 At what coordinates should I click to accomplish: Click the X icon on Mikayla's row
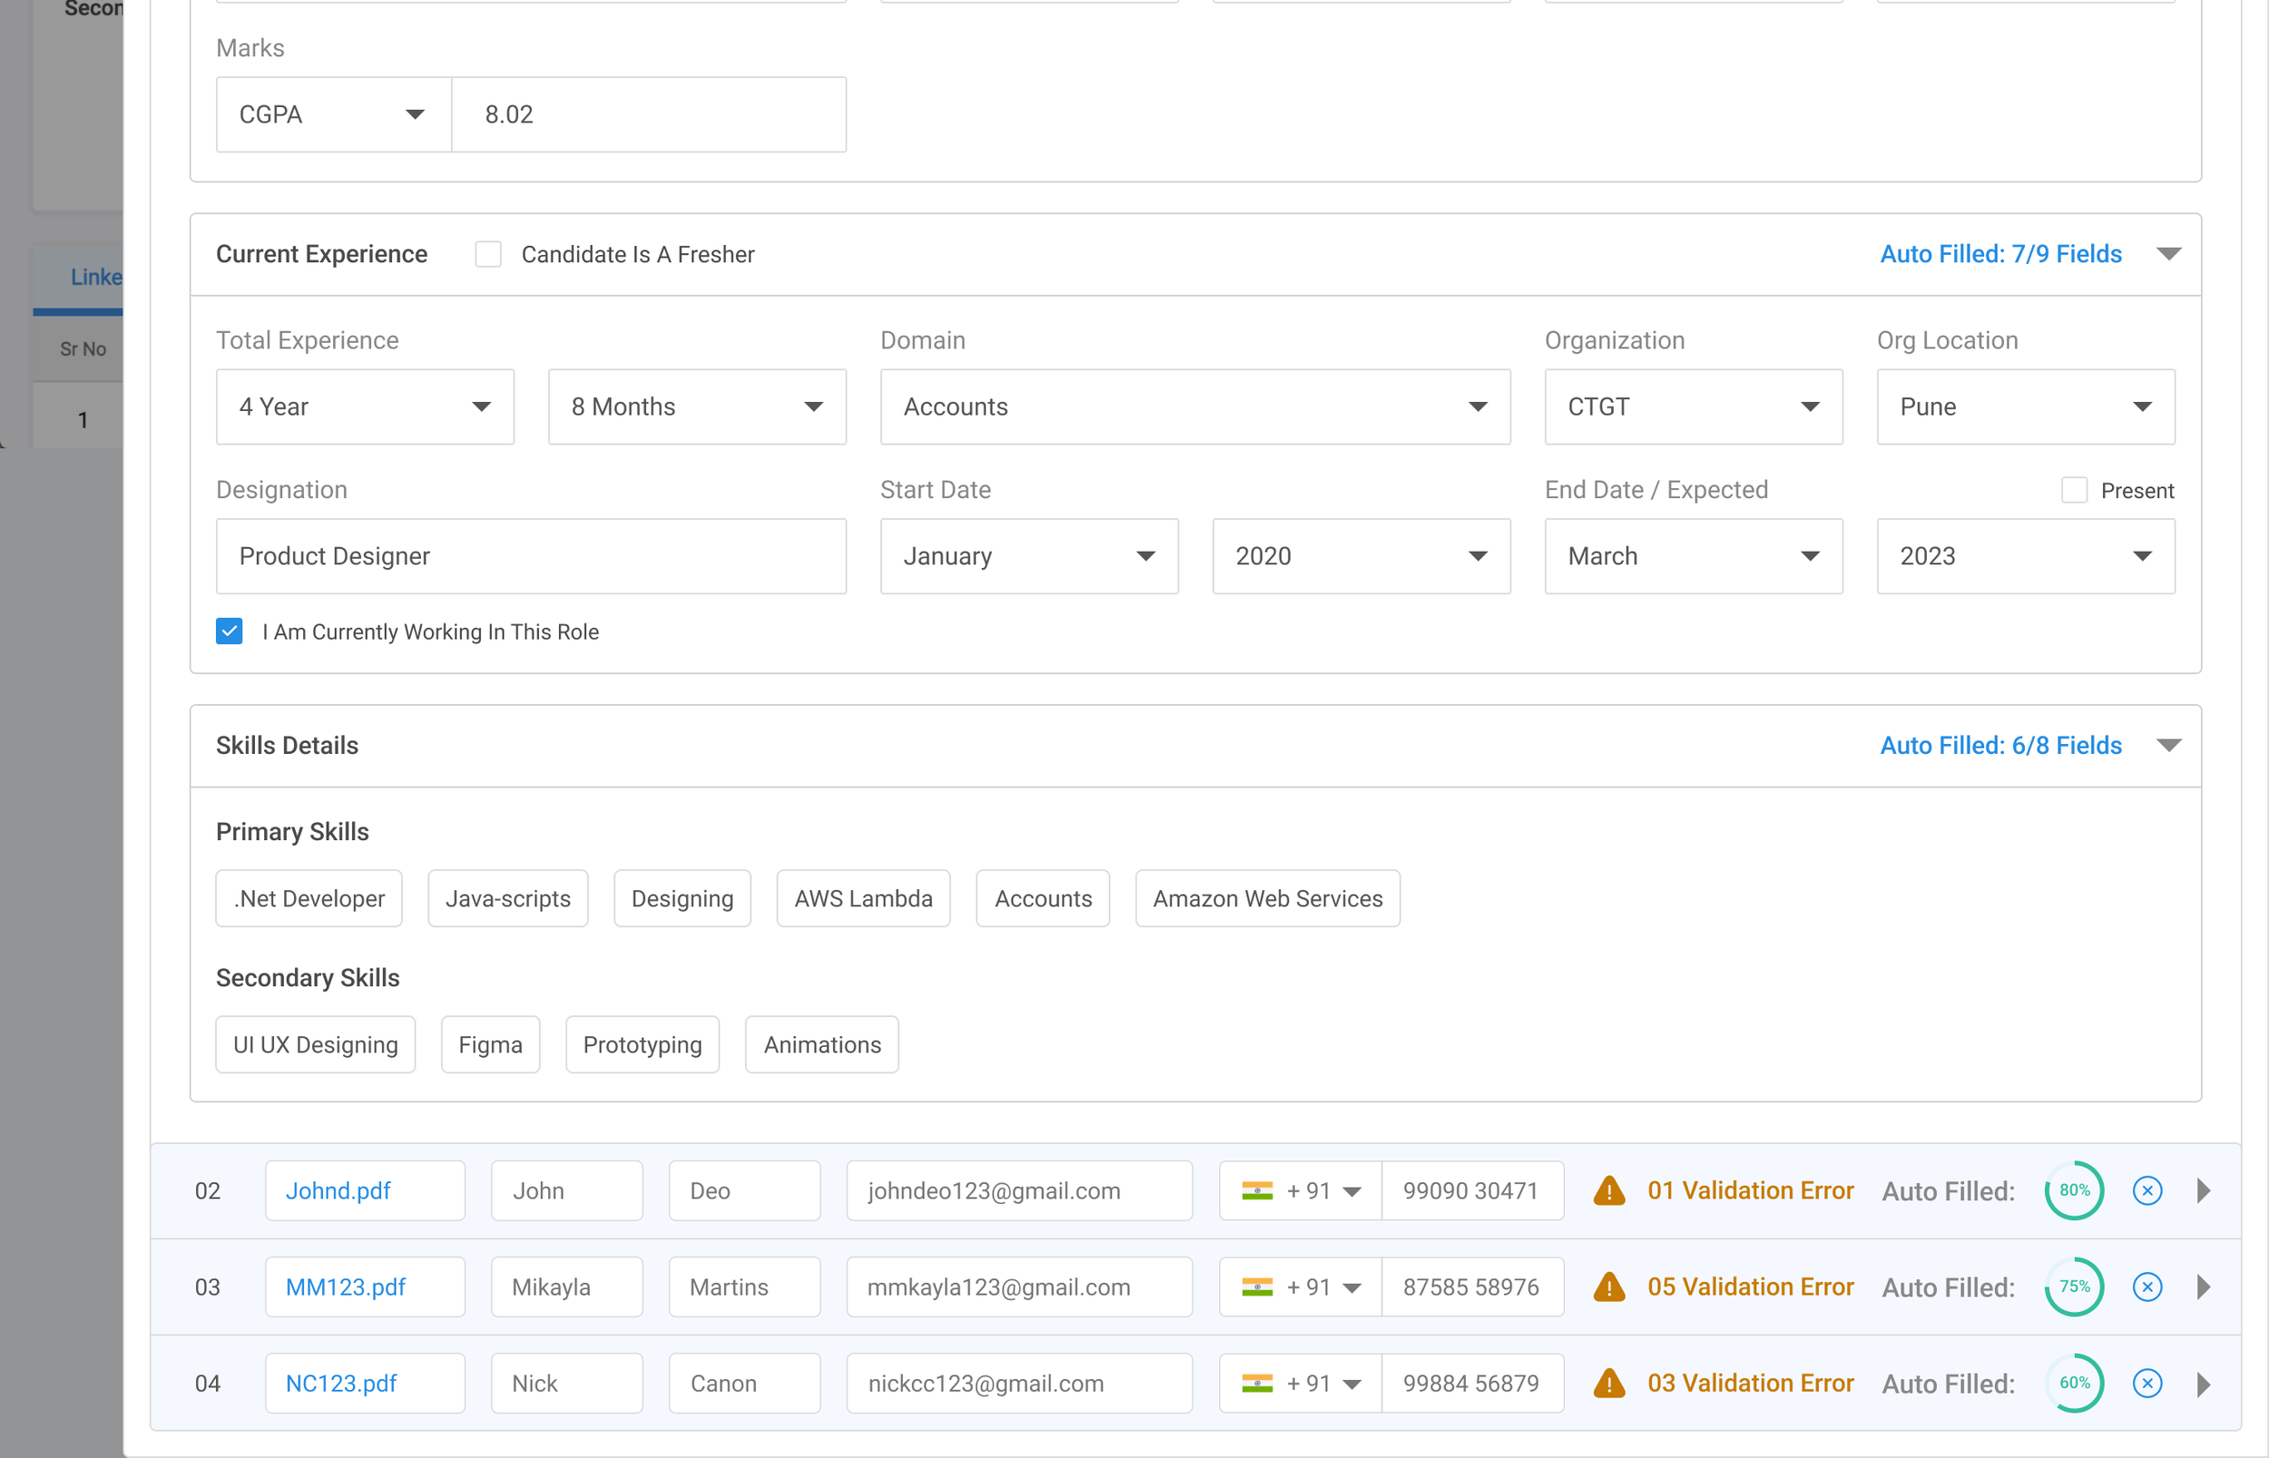click(x=2146, y=1287)
